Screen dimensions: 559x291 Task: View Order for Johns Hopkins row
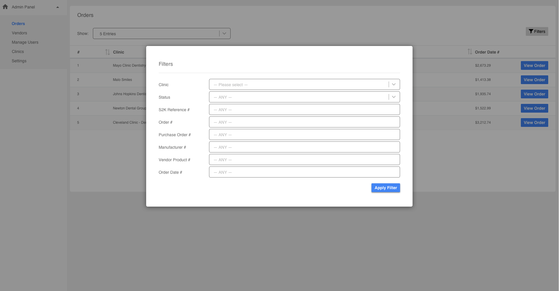tap(534, 94)
